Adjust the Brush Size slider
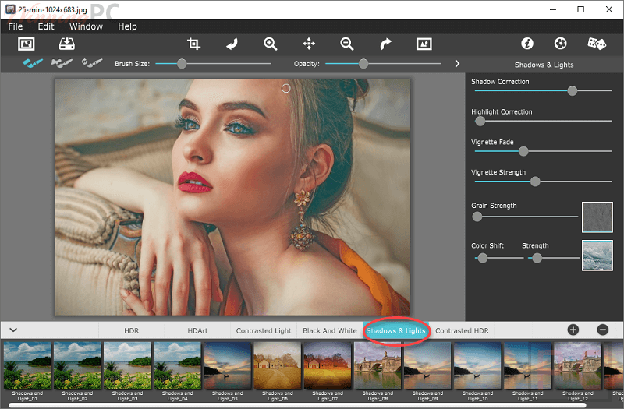This screenshot has width=624, height=409. coord(213,64)
